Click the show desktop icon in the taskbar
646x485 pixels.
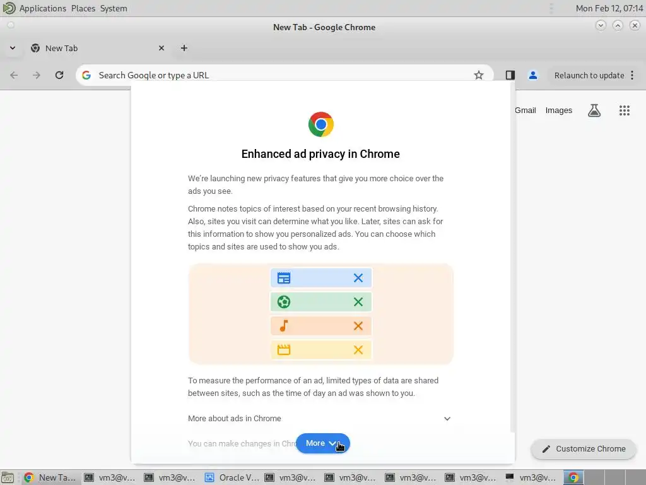pos(8,477)
